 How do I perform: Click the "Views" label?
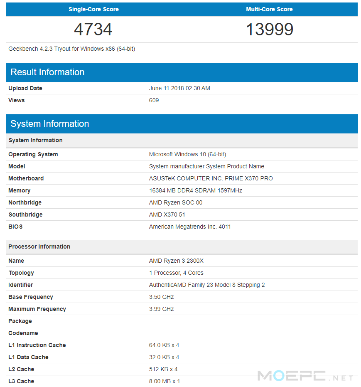click(x=17, y=101)
